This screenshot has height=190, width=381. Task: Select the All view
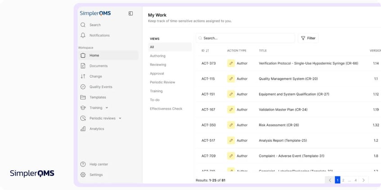coord(170,47)
